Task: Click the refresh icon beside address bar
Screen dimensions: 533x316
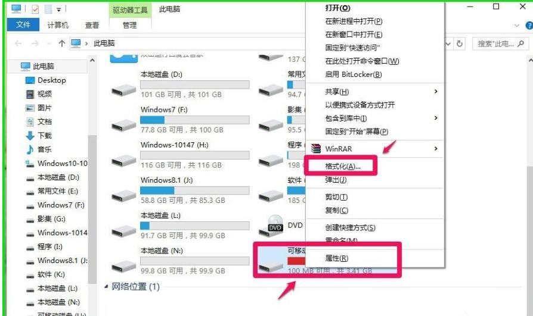Action: click(x=460, y=44)
